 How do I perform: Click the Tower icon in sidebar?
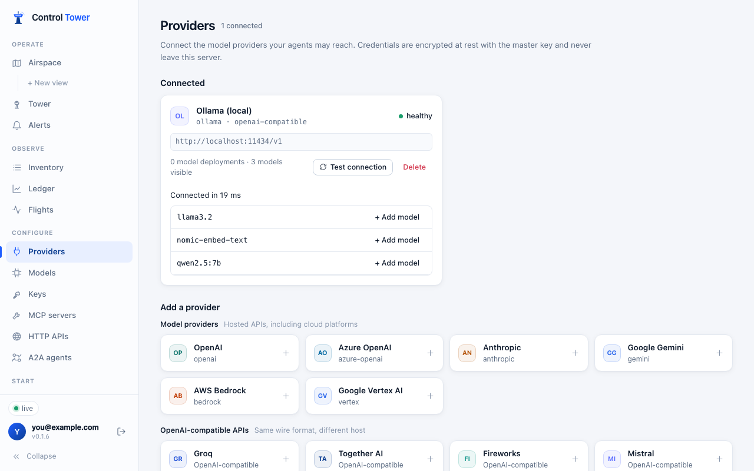pyautogui.click(x=16, y=104)
